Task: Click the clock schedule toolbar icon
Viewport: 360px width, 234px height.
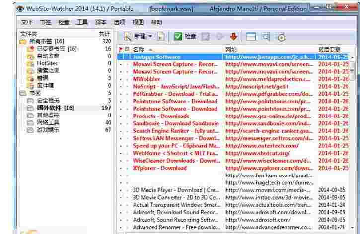Action: click(281, 37)
